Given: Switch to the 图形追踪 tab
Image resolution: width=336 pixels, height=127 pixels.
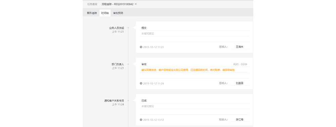Looking at the screenshot, I should coord(92,13).
